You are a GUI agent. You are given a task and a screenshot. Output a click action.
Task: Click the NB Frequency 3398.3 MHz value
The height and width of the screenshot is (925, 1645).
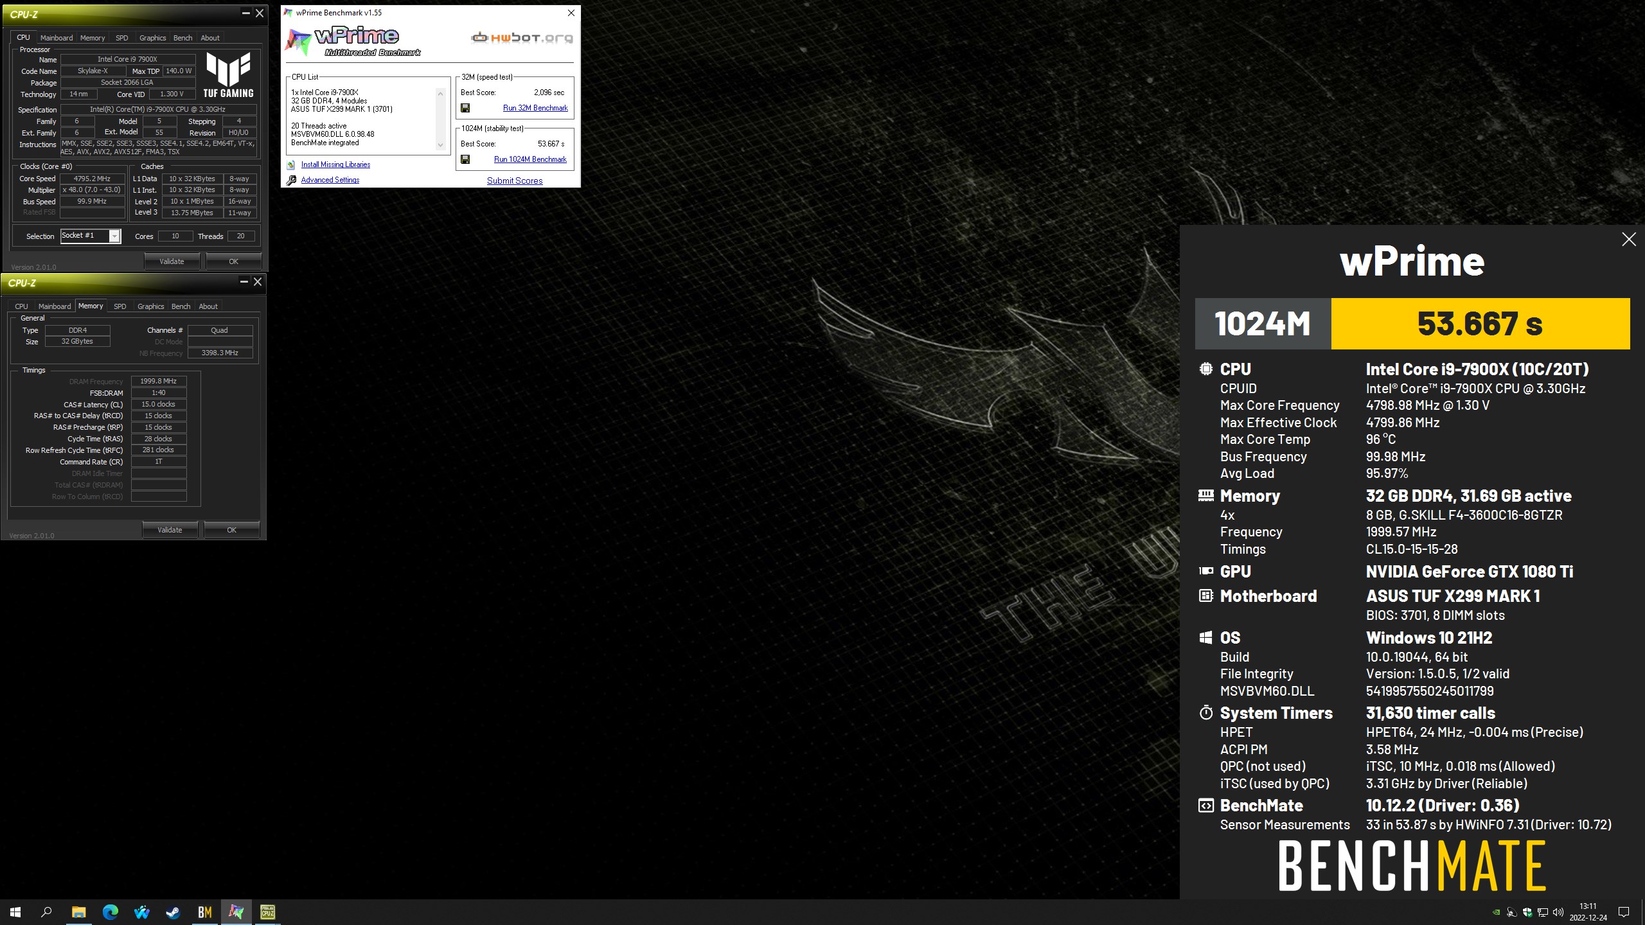click(220, 353)
